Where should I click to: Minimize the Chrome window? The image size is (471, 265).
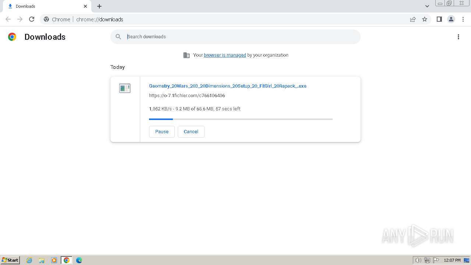pyautogui.click(x=440, y=3)
